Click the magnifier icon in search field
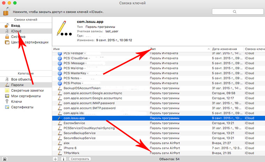265x162 pixels. [235, 11]
